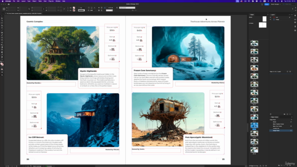Viewport: 297px width, 167px height.
Task: Select the Zoom tool in the toolbox
Action: [x=2, y=59]
